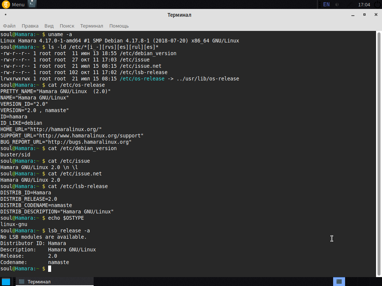Open the Правка menu
This screenshot has height=286, width=382.
[x=30, y=26]
